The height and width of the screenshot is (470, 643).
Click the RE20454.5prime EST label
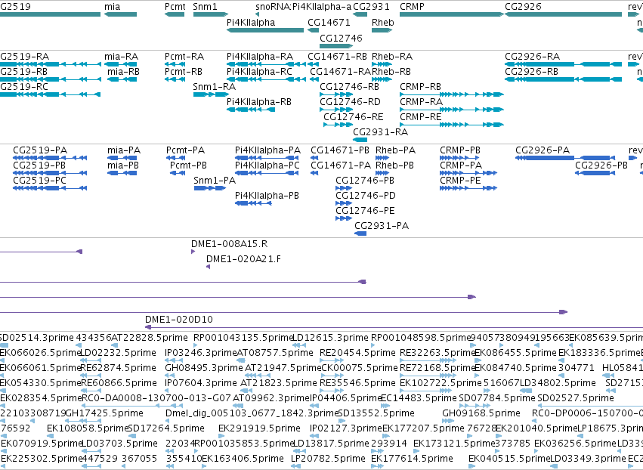tap(357, 353)
